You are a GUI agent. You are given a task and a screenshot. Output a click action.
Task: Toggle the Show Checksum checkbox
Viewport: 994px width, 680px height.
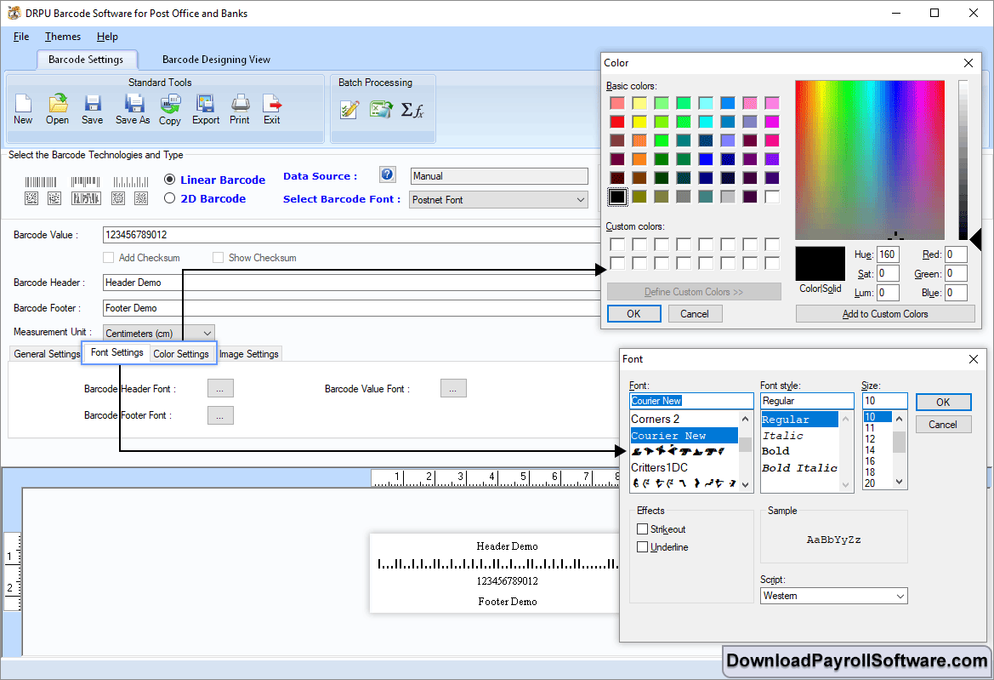[x=218, y=258]
